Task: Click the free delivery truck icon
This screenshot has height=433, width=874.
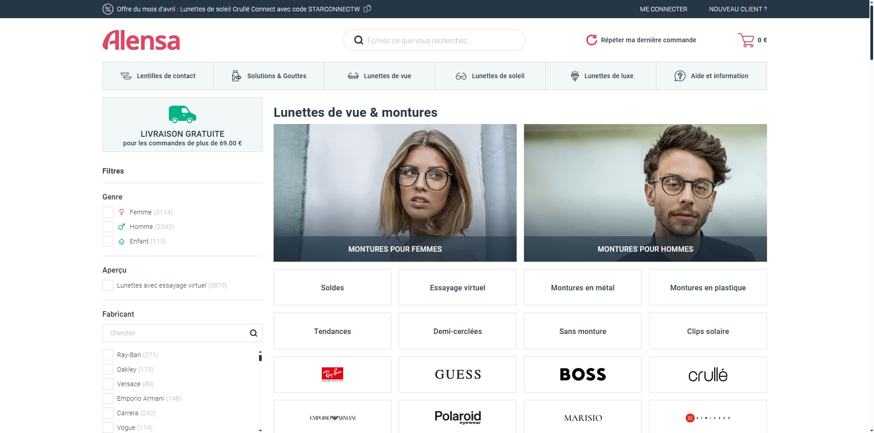Action: pos(182,114)
